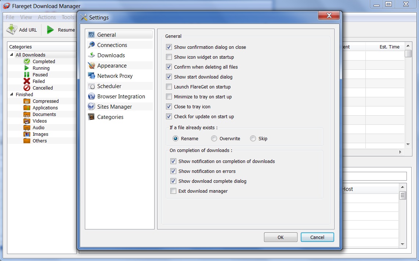Click the Compressed folder icon

click(x=27, y=101)
